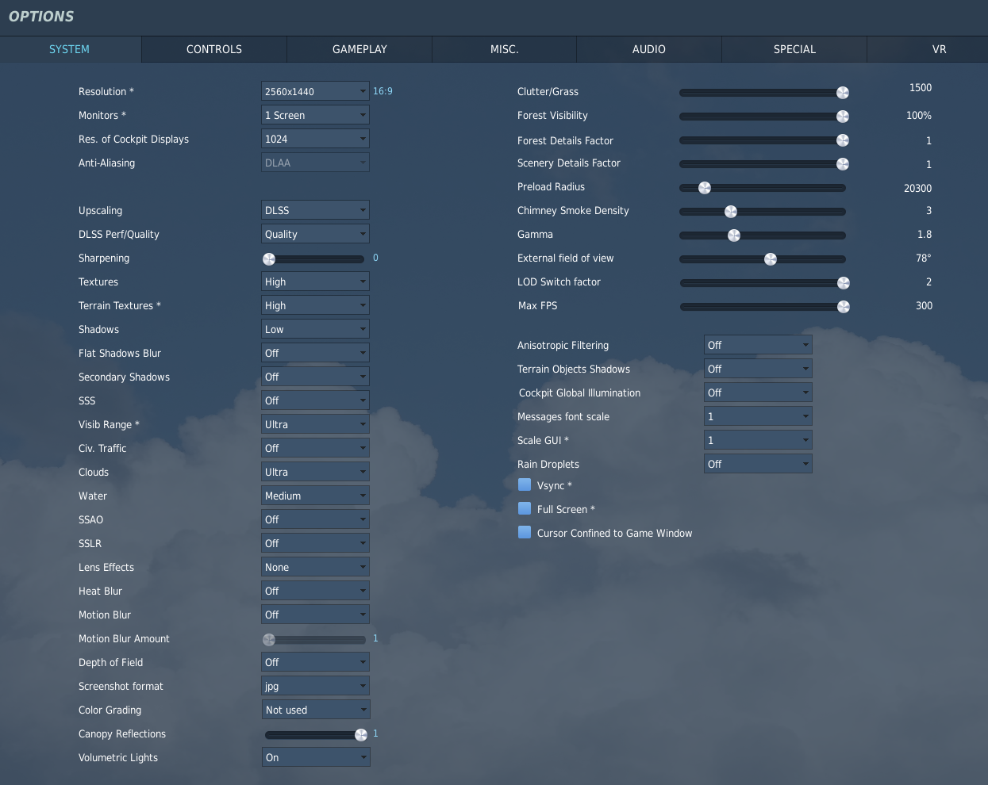
Task: Click the Preload Radius value 20300
Action: (917, 188)
